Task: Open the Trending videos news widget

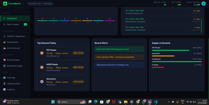Action: click(x=11, y=102)
